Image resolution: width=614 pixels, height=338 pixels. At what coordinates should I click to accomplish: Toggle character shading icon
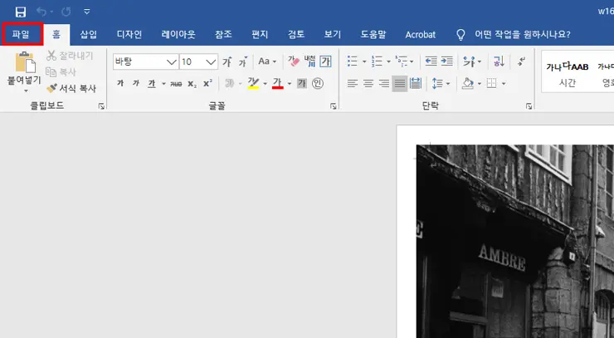[302, 83]
